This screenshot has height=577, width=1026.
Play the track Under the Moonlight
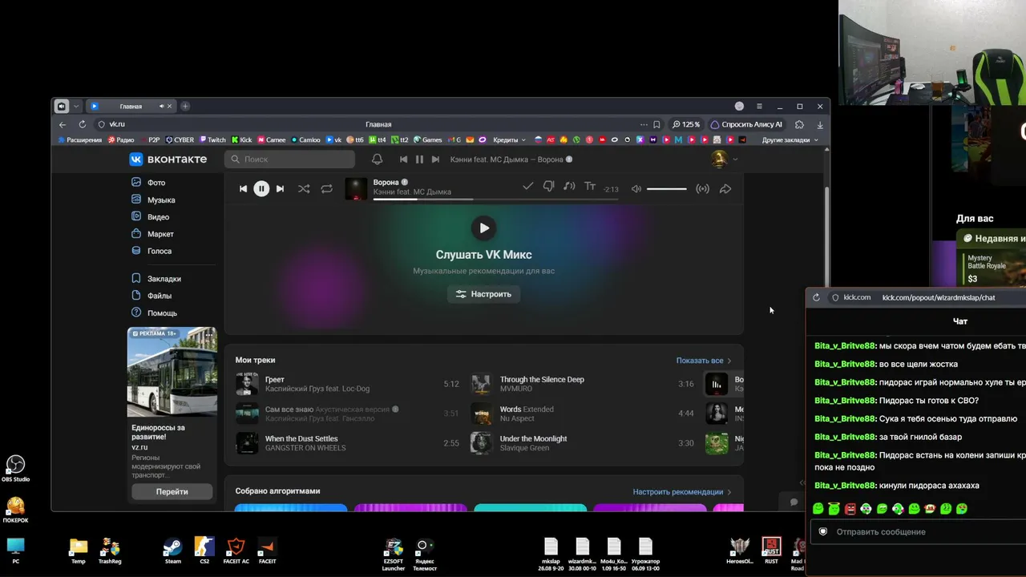(481, 443)
